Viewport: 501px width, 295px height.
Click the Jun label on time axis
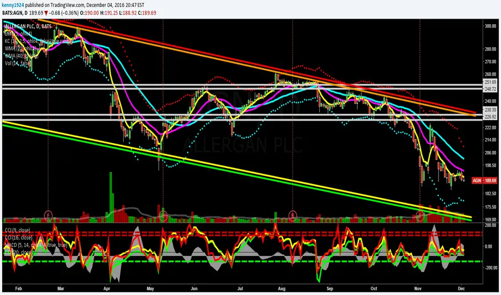[x=194, y=289]
